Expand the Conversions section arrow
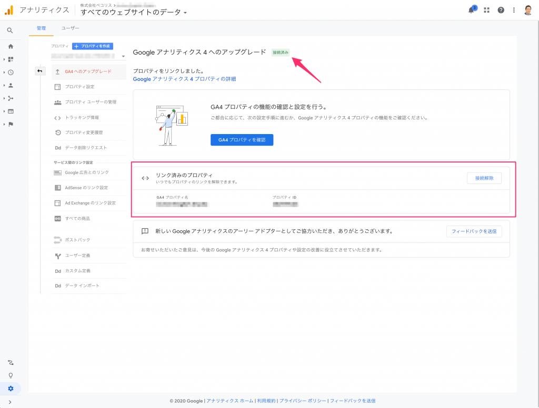The image size is (539, 408). 4,124
